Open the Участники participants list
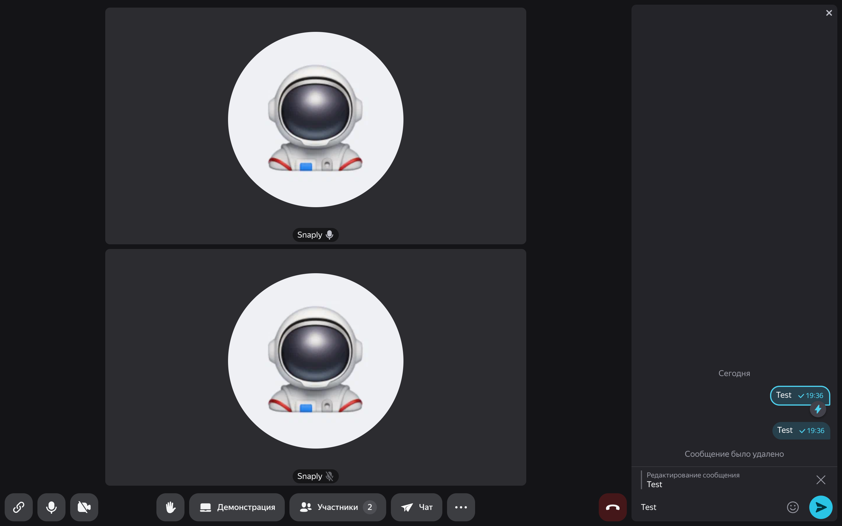842x526 pixels. (x=338, y=507)
